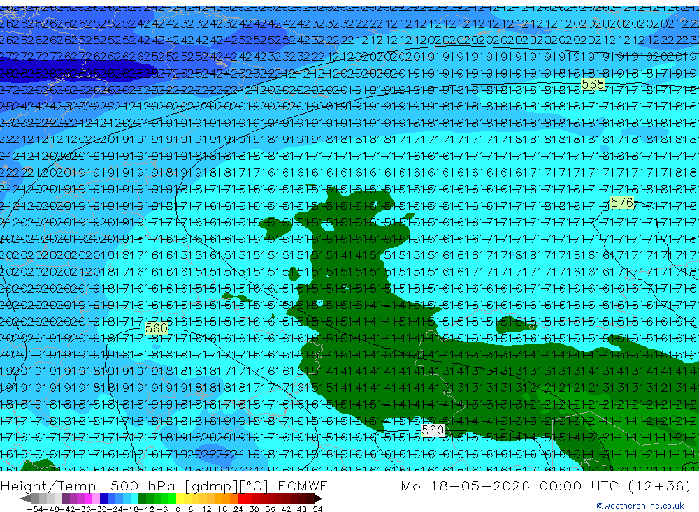Click the Height/Temp. 500 hPa title

click(x=90, y=485)
